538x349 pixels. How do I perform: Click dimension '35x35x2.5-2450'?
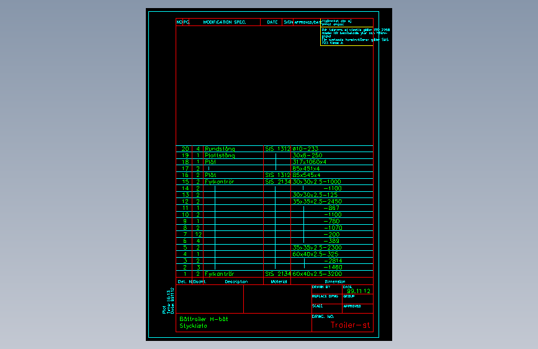coord(317,201)
